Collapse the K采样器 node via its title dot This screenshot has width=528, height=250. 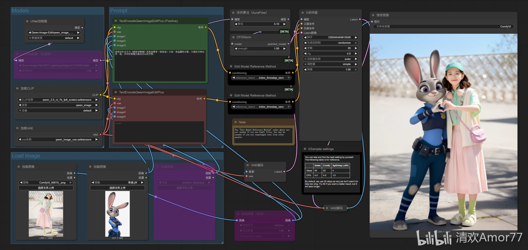point(303,12)
